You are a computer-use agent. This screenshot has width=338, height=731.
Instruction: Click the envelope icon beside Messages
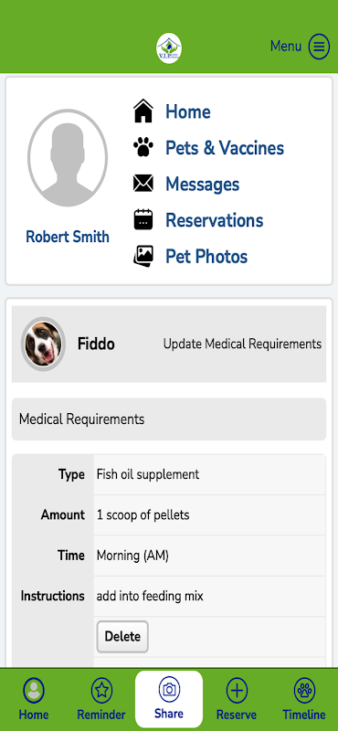pyautogui.click(x=143, y=184)
